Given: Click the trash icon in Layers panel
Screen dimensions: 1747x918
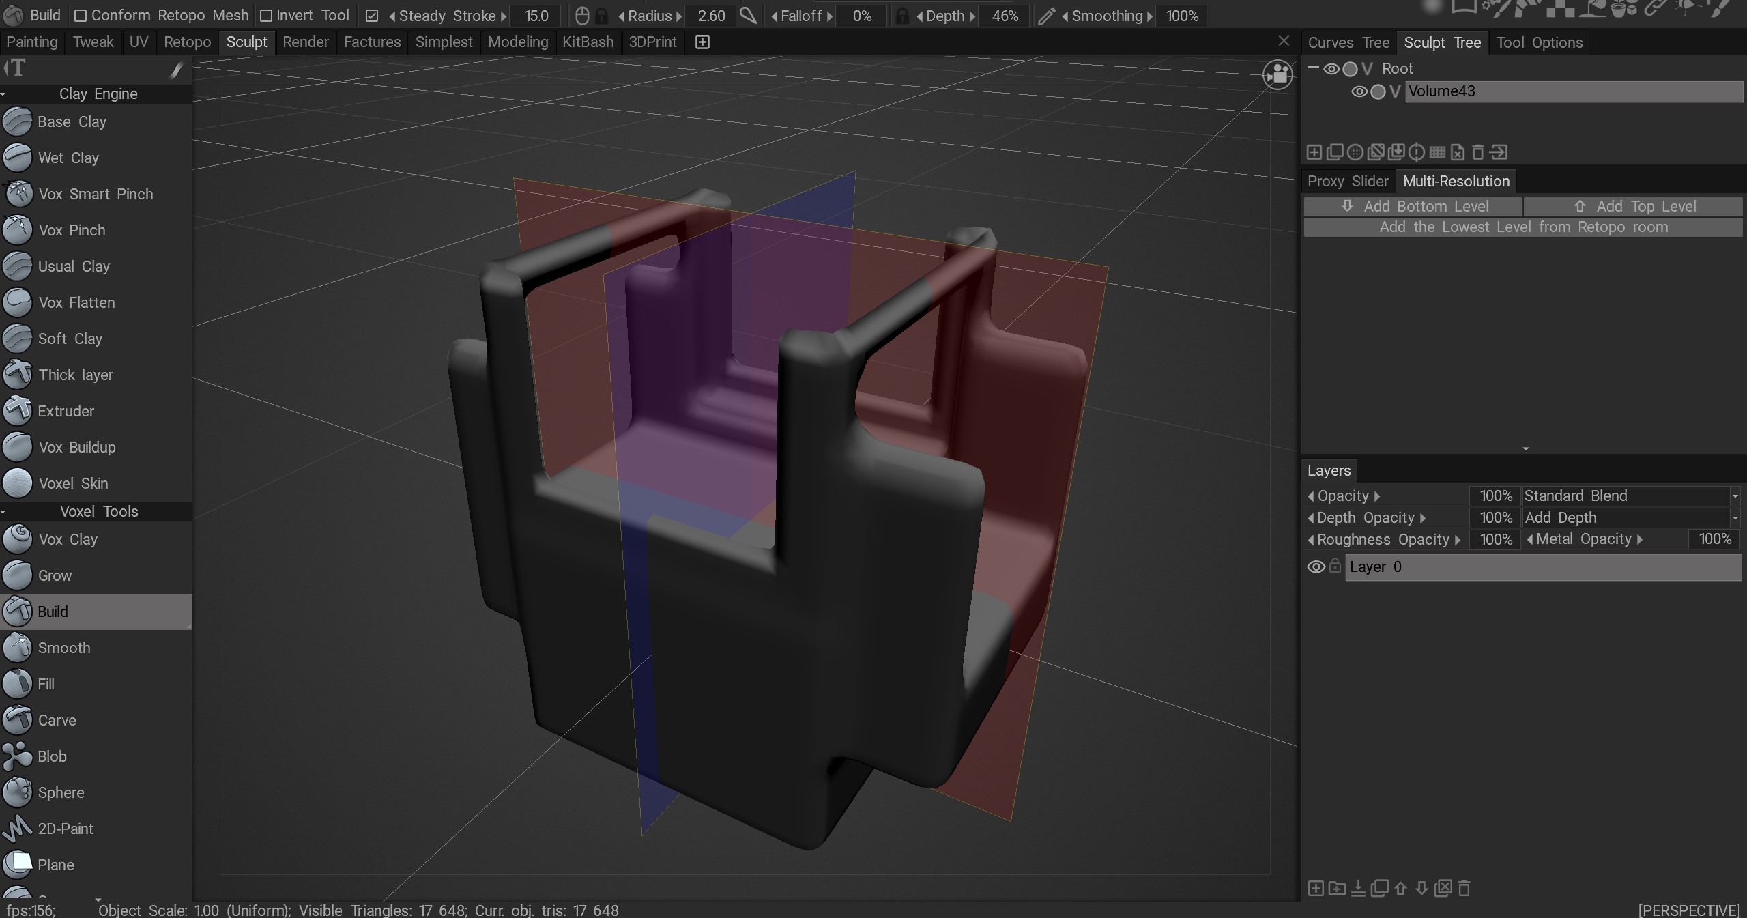Looking at the screenshot, I should (x=1464, y=888).
